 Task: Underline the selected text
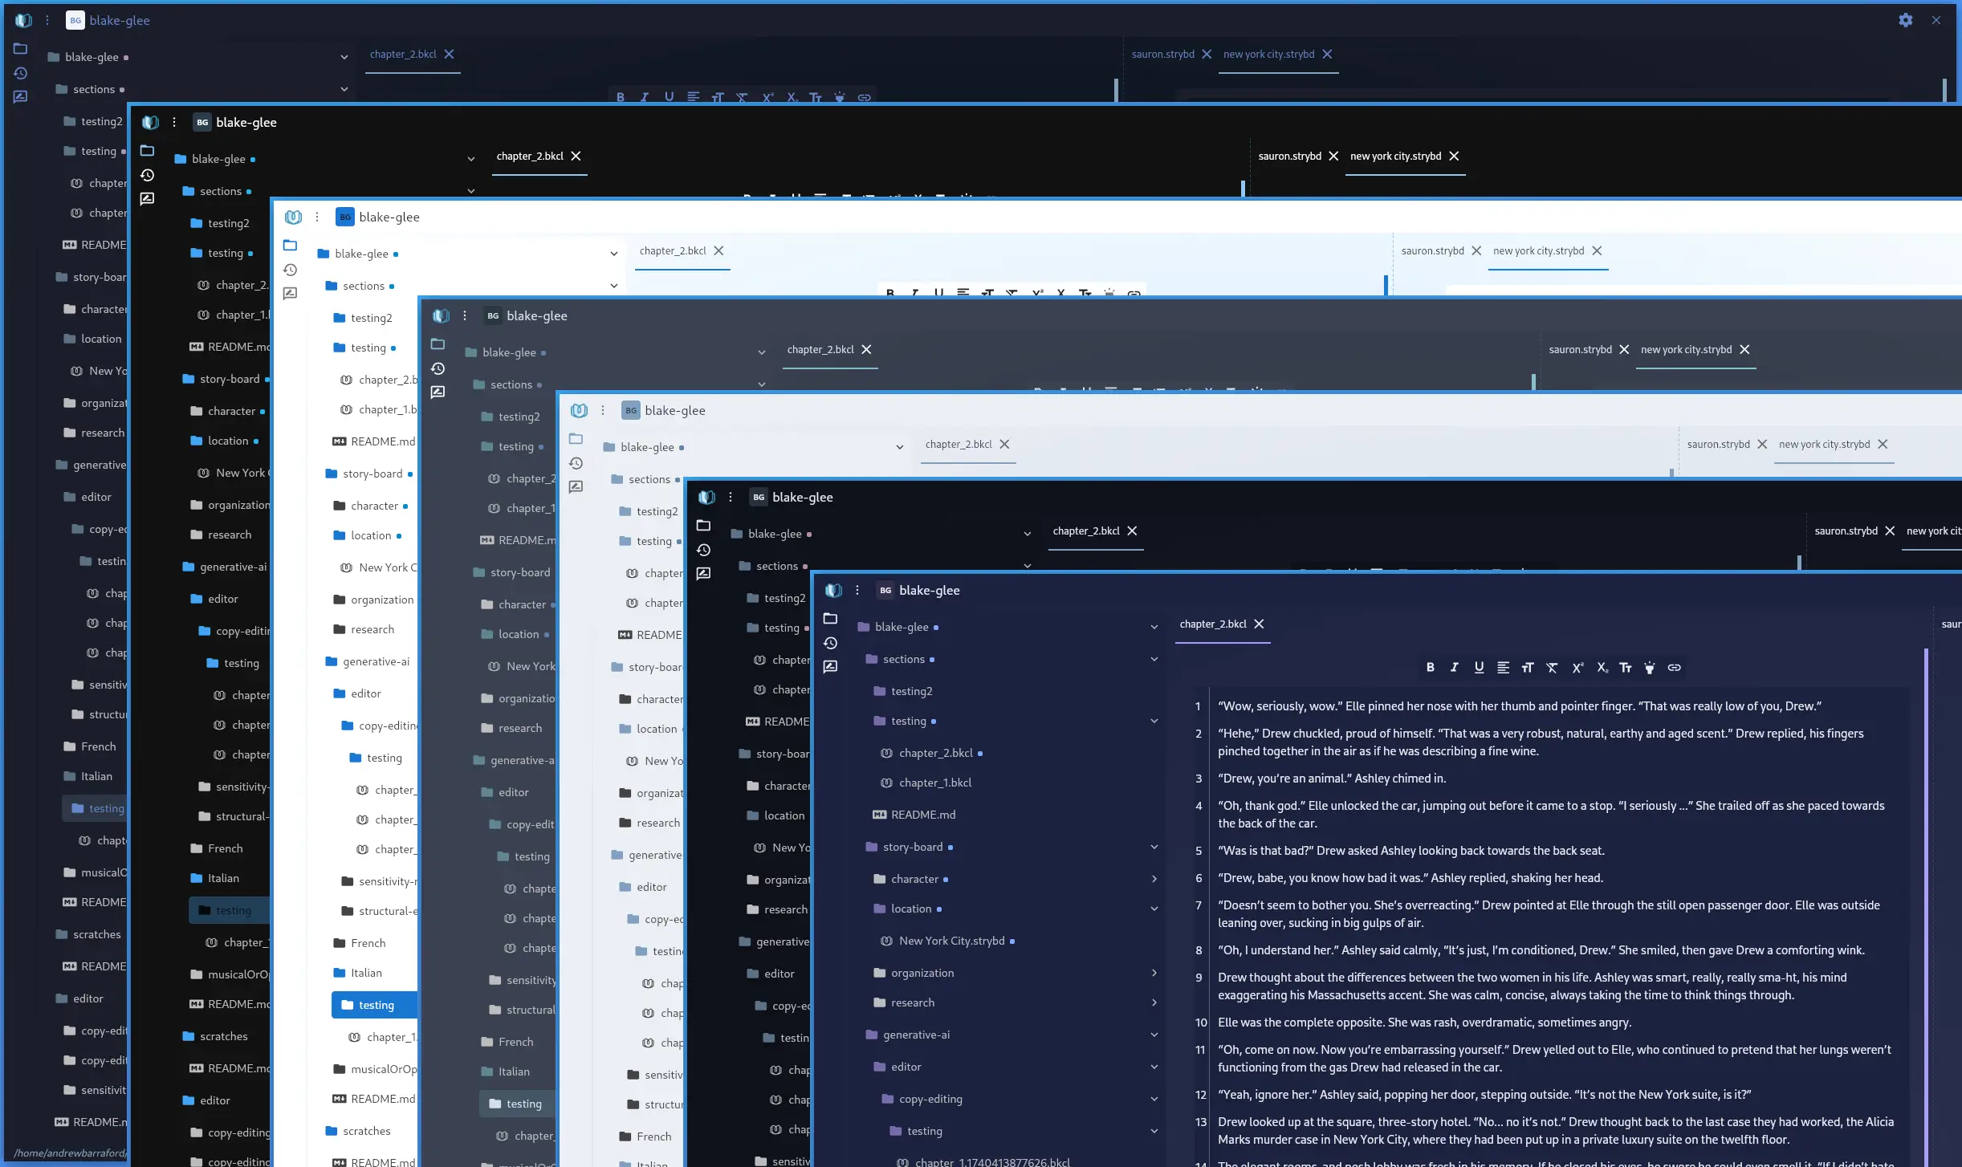pyautogui.click(x=1480, y=668)
